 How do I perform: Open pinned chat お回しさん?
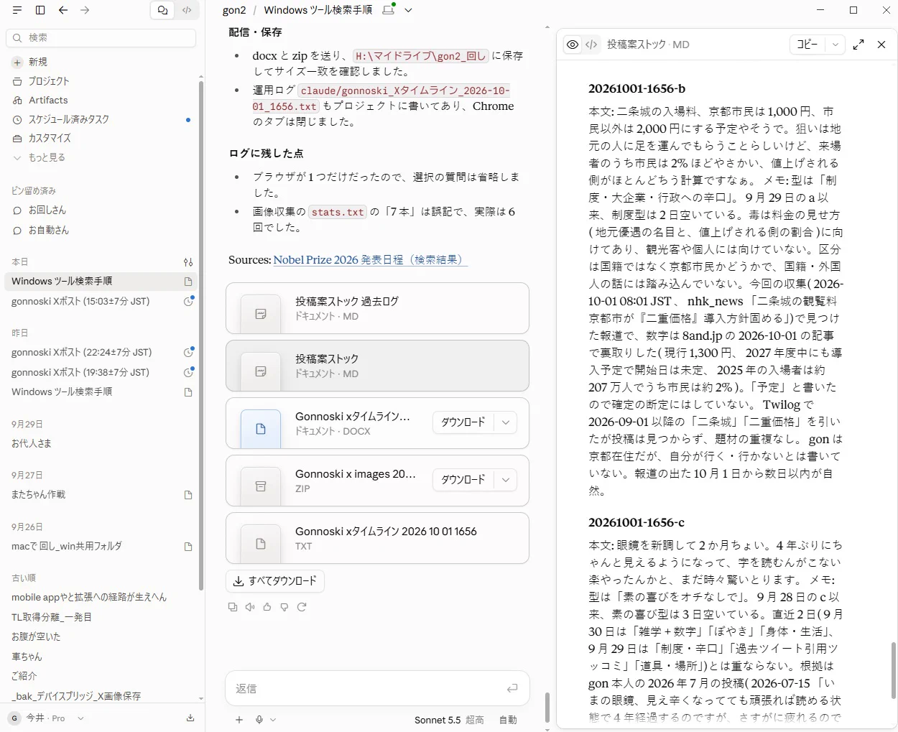[101, 210]
